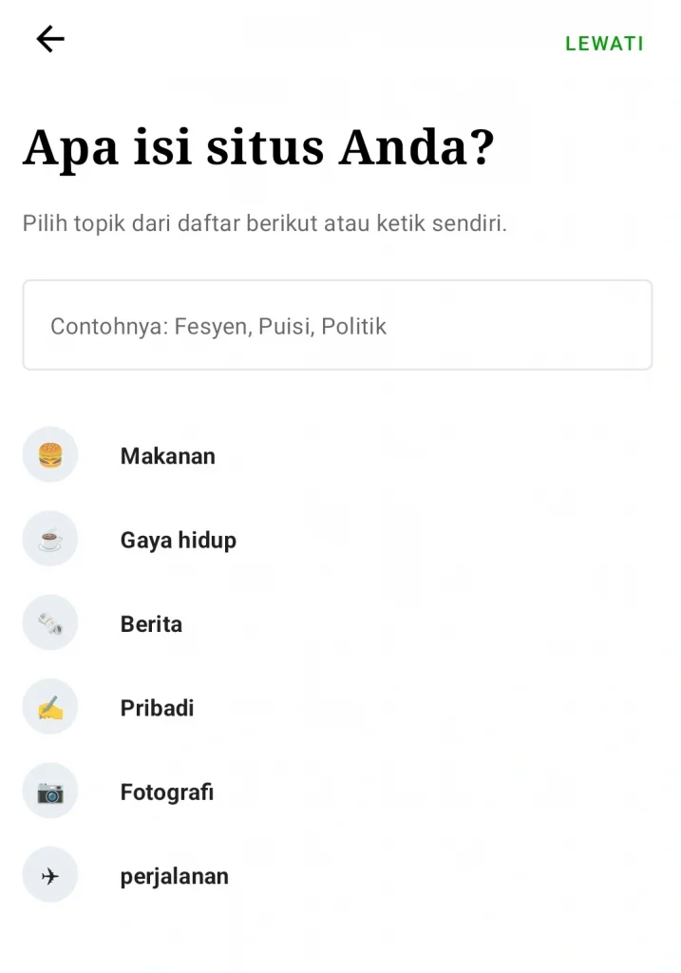
Task: Tap the coffee cup icon for Gaya hidup
Action: (x=50, y=539)
